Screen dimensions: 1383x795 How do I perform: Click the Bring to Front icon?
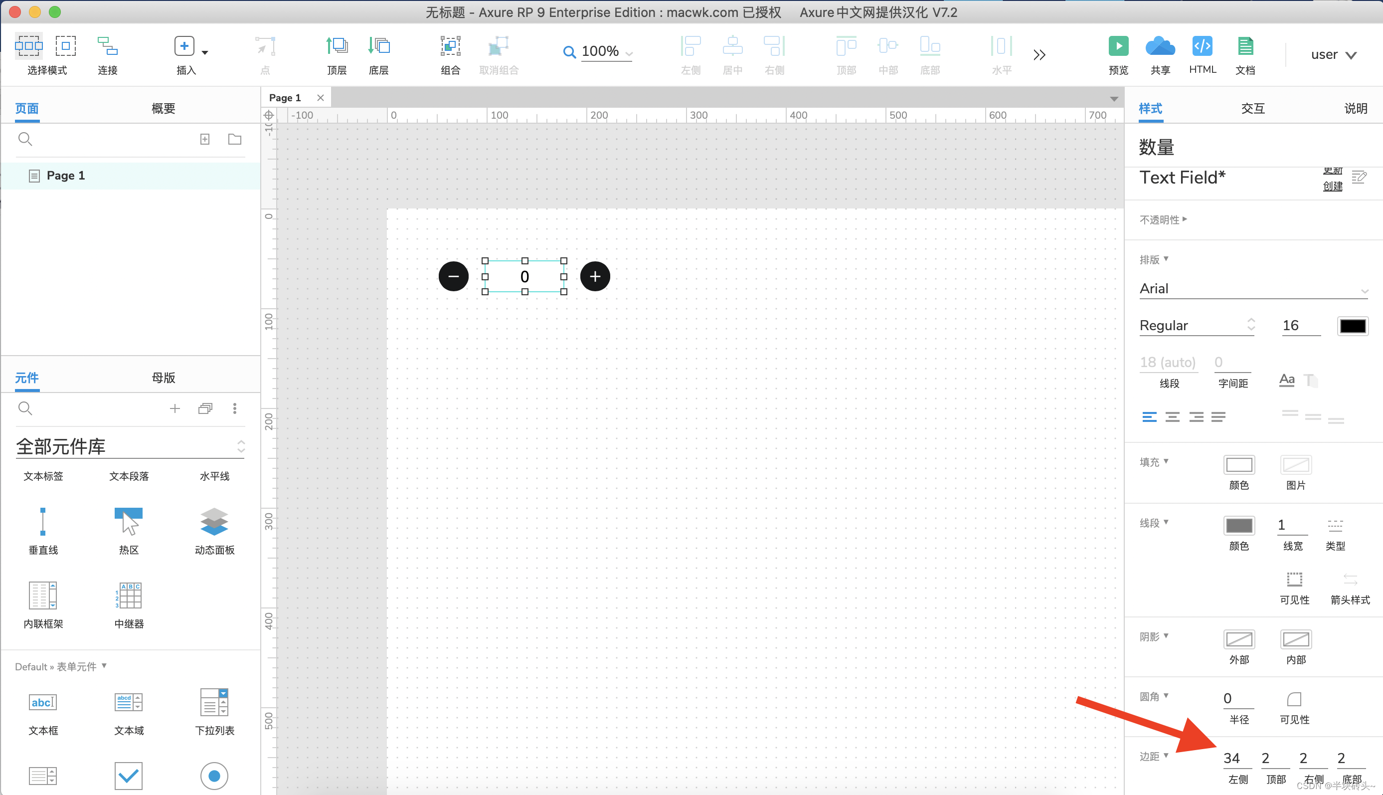337,46
